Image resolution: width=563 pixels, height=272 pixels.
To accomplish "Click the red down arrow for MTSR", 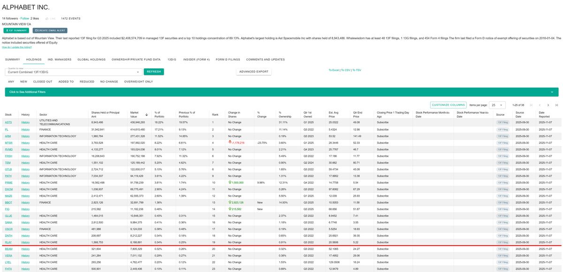I will pyautogui.click(x=230, y=142).
